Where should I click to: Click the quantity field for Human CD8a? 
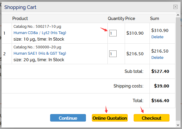point(113,33)
